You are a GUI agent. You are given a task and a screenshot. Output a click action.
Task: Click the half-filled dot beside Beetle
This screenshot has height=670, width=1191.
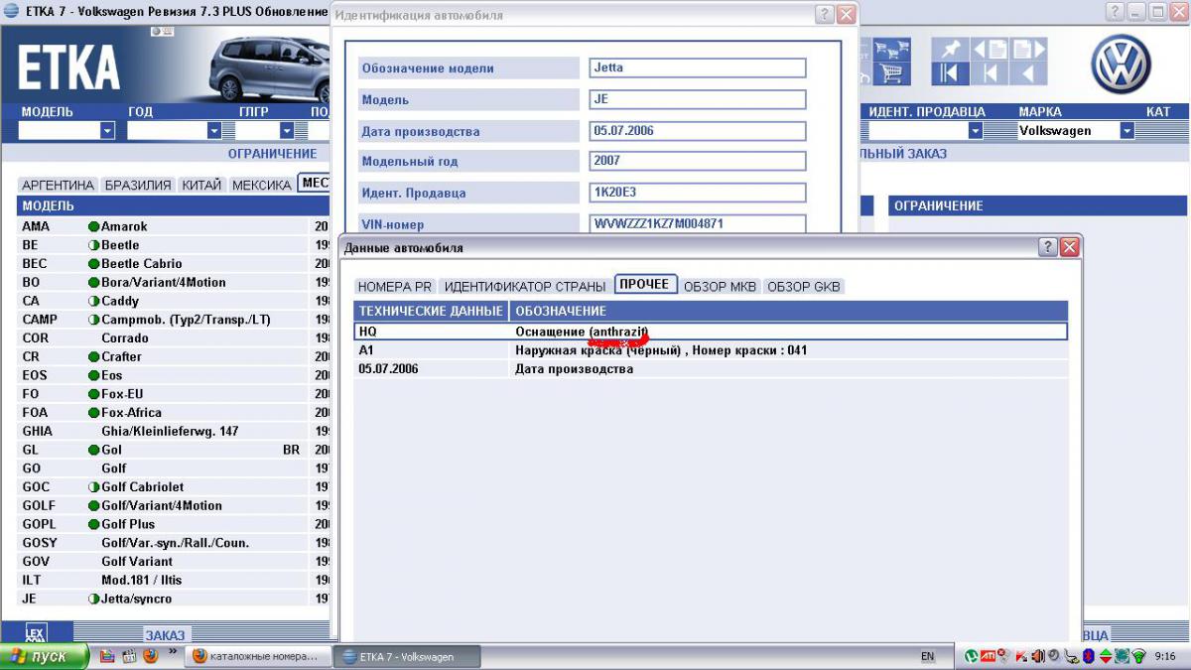94,245
